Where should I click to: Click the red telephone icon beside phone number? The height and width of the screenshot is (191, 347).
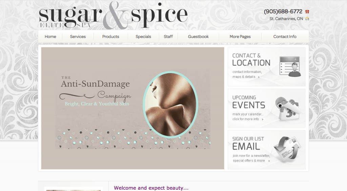point(307,12)
